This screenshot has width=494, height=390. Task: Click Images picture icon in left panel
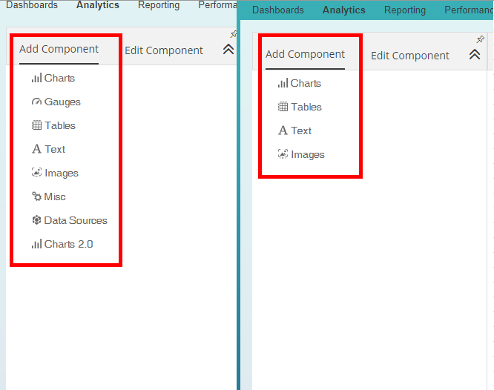[36, 172]
